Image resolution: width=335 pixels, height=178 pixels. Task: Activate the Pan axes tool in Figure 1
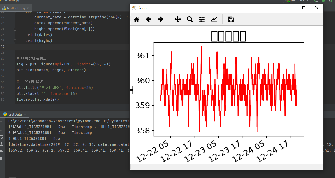177,19
